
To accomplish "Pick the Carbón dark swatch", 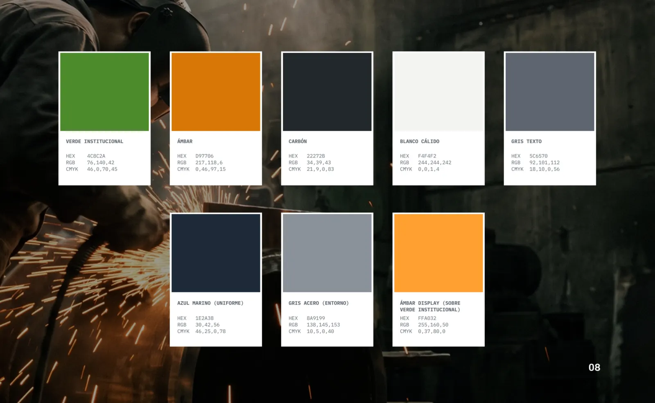I will (x=327, y=92).
